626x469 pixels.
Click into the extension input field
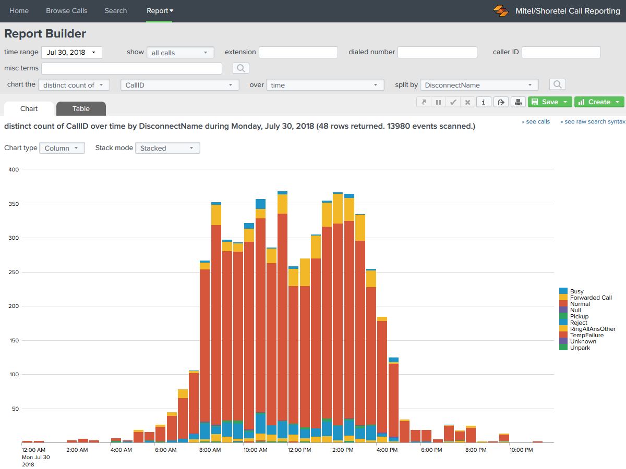298,52
